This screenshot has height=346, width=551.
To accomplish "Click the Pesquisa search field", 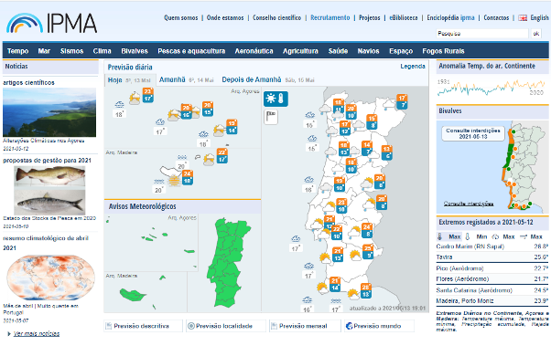I will tap(482, 34).
